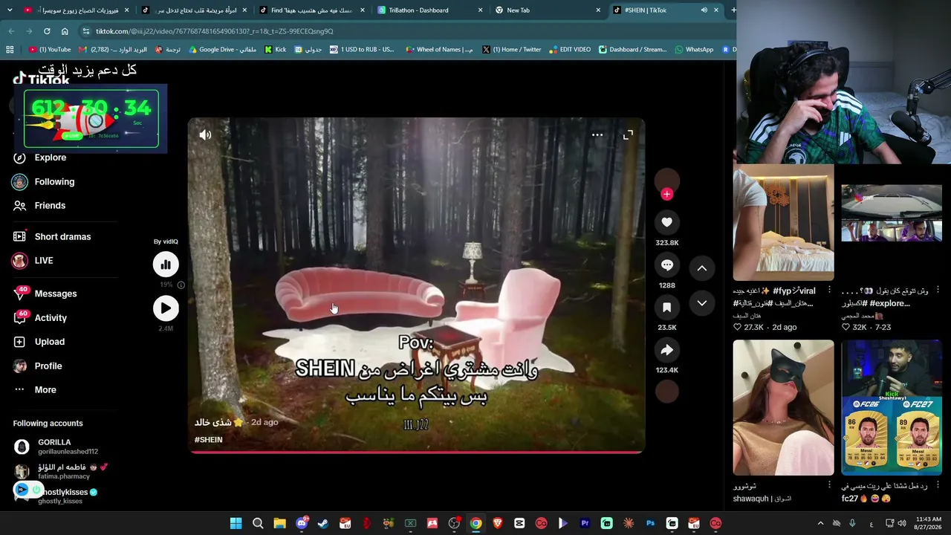Viewport: 951px width, 535px height.
Task: Open Following feed in sidebar
Action: (43, 181)
